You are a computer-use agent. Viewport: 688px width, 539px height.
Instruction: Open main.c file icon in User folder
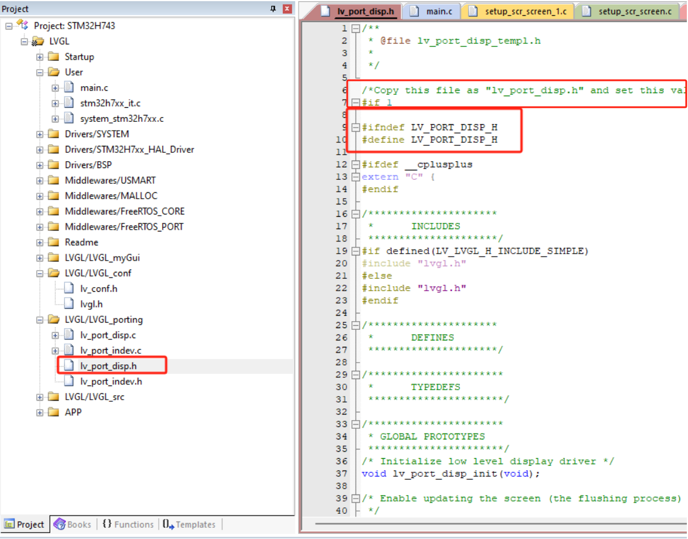[69, 87]
